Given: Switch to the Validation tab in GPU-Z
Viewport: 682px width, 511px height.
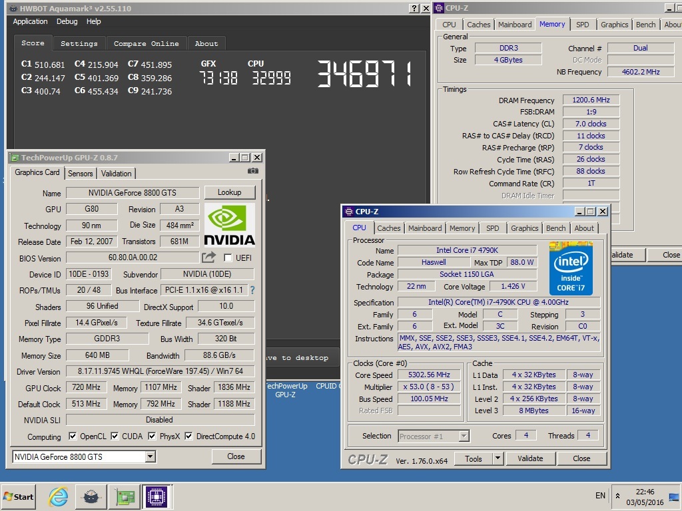Looking at the screenshot, I should [x=116, y=174].
